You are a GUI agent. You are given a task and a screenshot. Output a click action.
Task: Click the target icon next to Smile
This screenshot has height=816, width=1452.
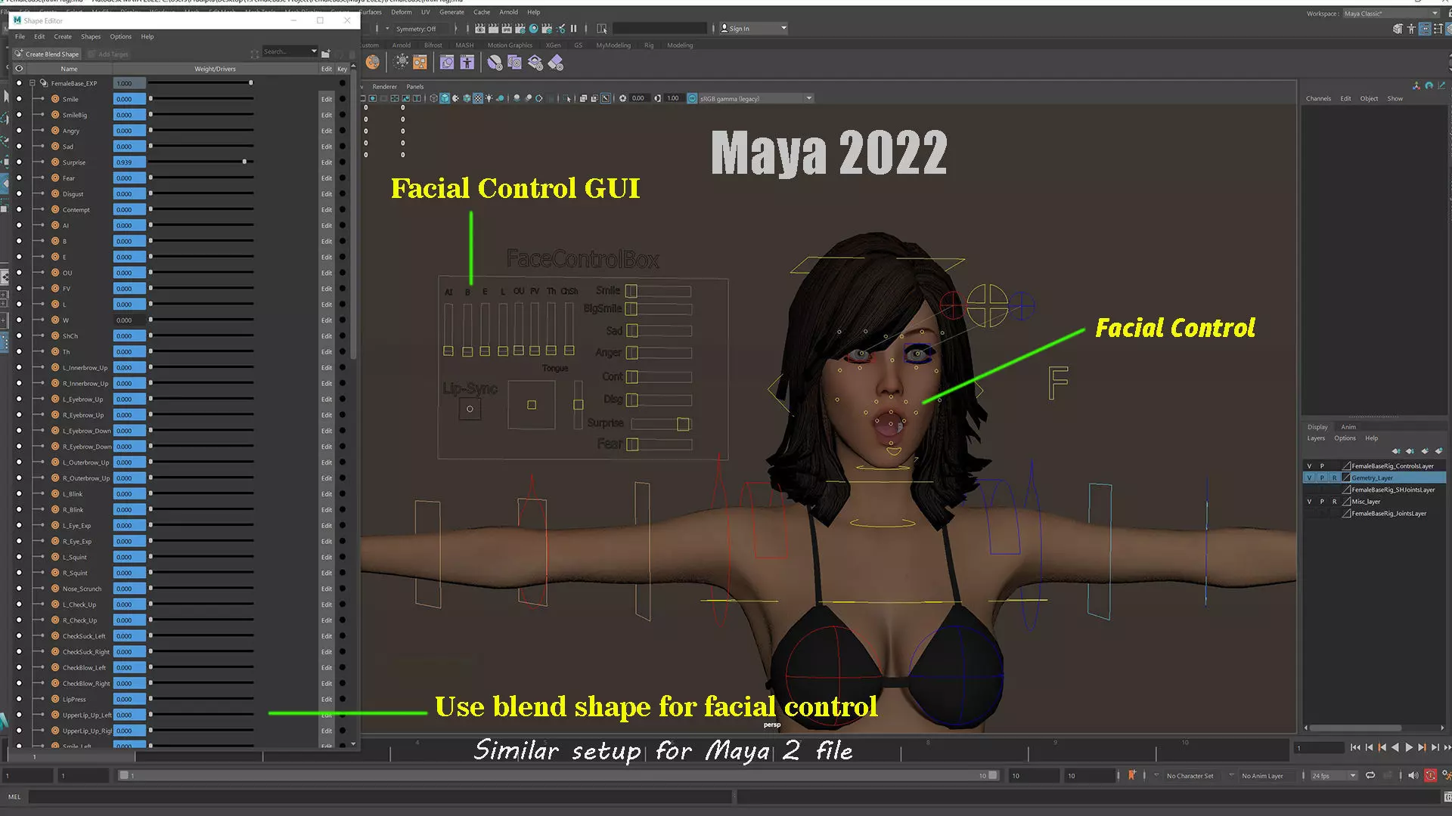click(55, 99)
